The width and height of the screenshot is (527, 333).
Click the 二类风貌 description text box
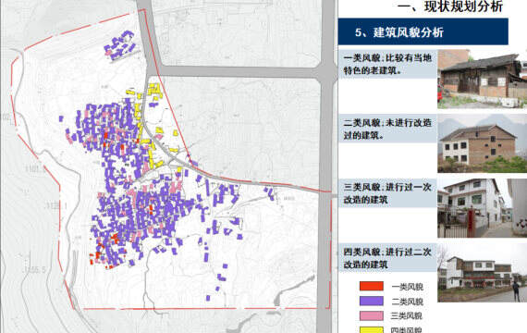pyautogui.click(x=387, y=129)
